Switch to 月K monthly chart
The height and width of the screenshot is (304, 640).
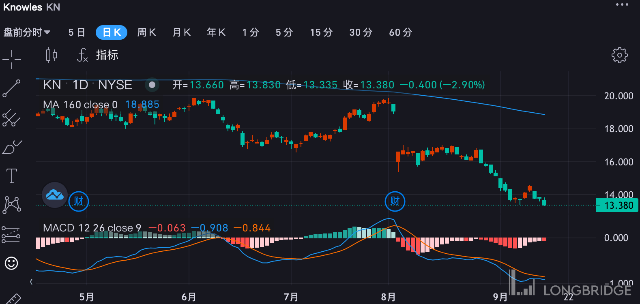181,32
